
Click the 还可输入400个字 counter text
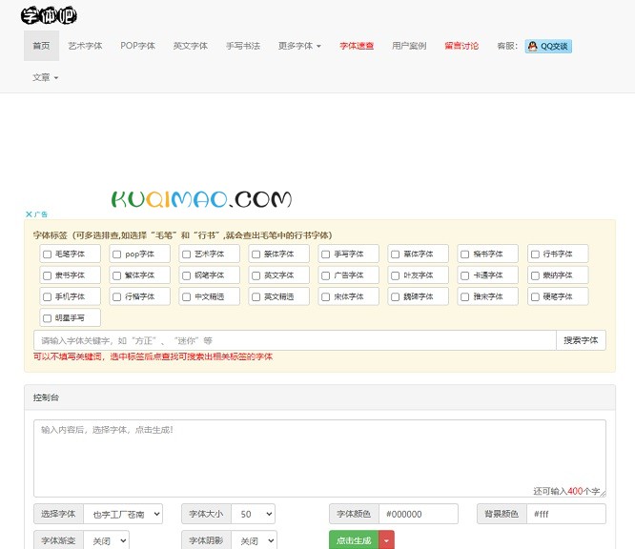(x=566, y=491)
